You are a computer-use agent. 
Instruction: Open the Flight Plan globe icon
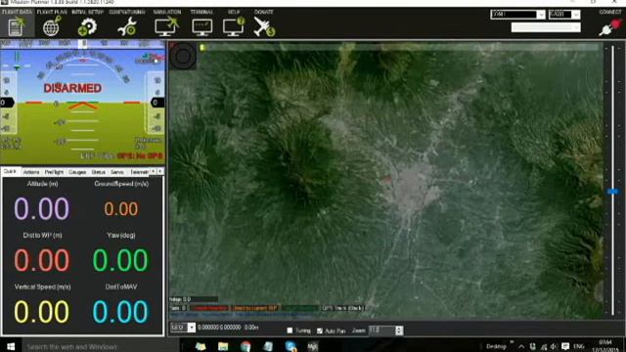pos(52,27)
